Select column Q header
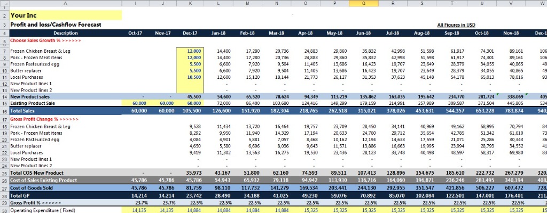The height and width of the screenshot is (213, 547). (x=363, y=3)
